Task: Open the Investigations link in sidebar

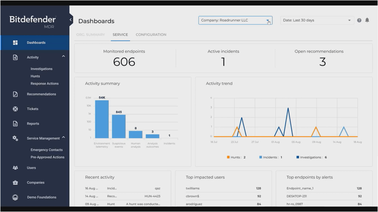Action: coord(41,69)
